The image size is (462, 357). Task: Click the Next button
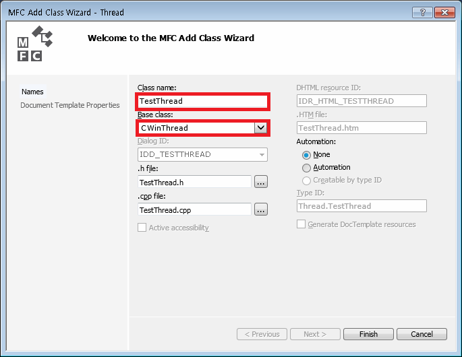pos(315,334)
